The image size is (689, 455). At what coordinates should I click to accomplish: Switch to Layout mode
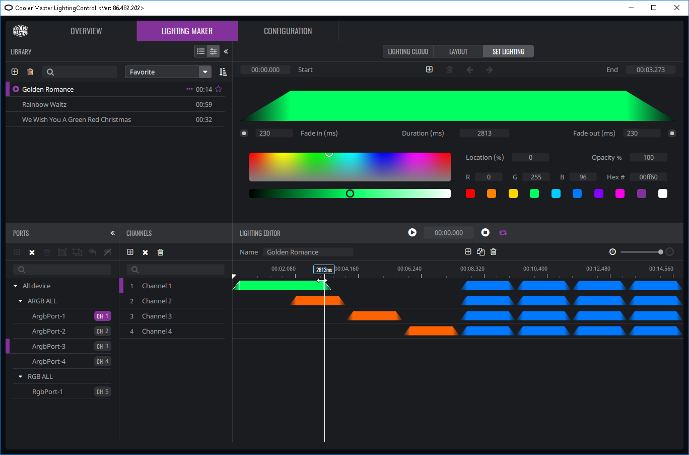click(x=458, y=51)
